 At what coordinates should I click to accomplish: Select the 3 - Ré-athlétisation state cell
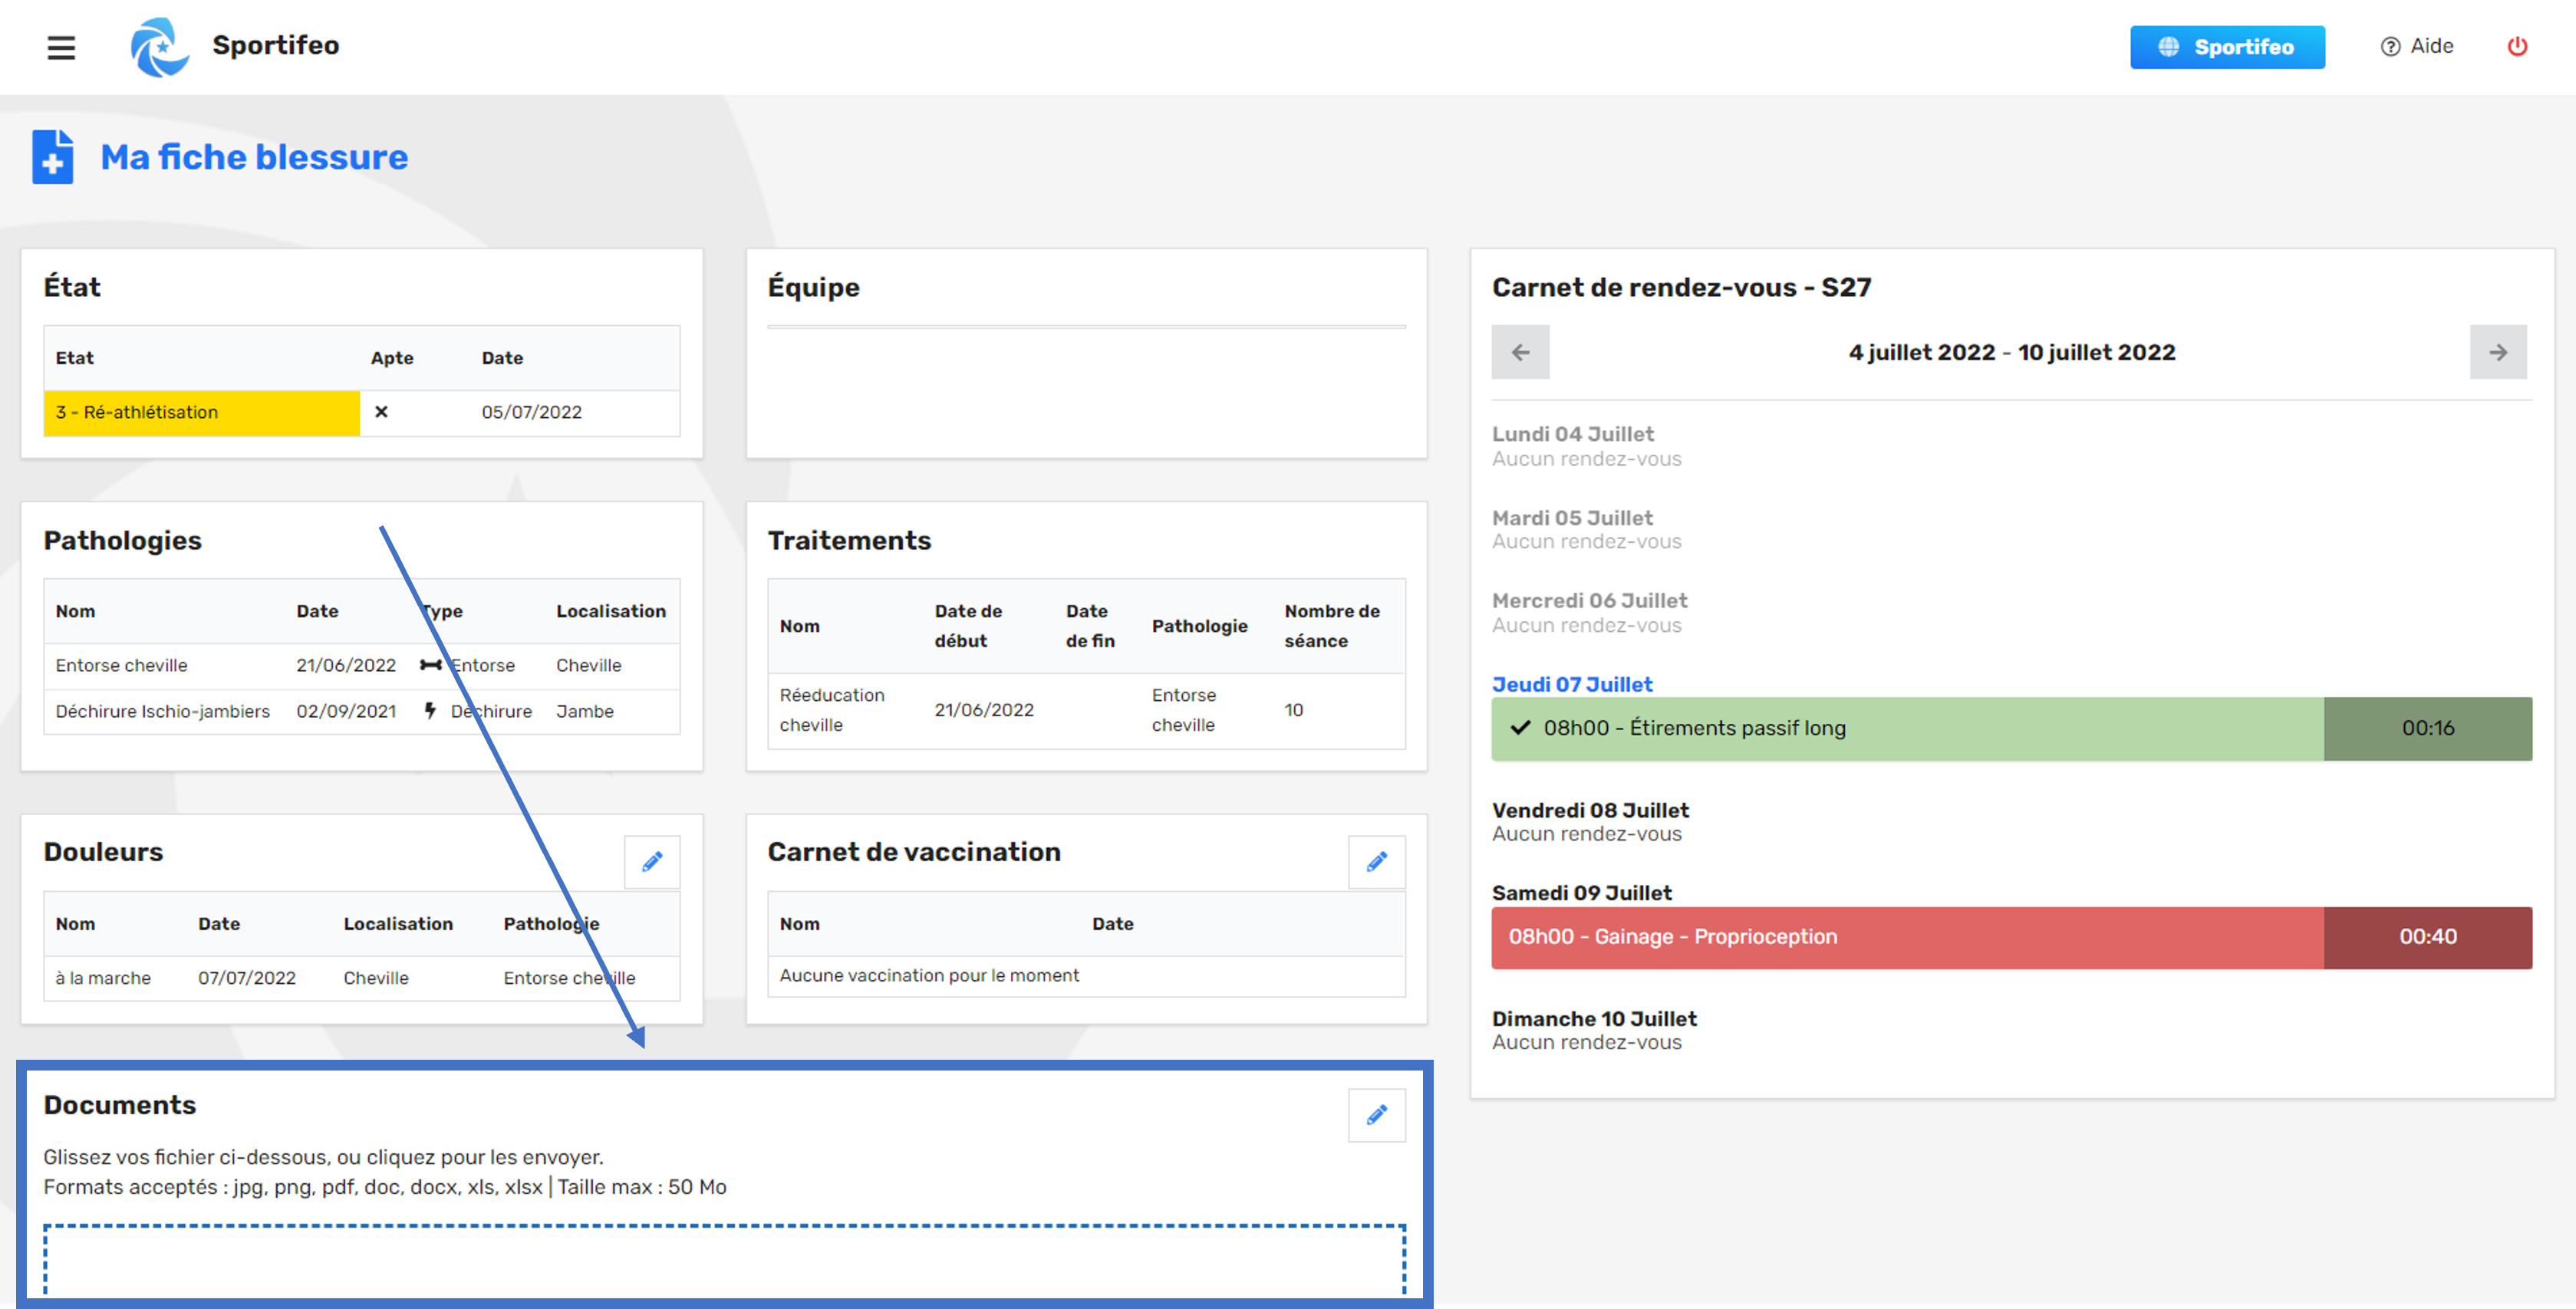click(201, 412)
